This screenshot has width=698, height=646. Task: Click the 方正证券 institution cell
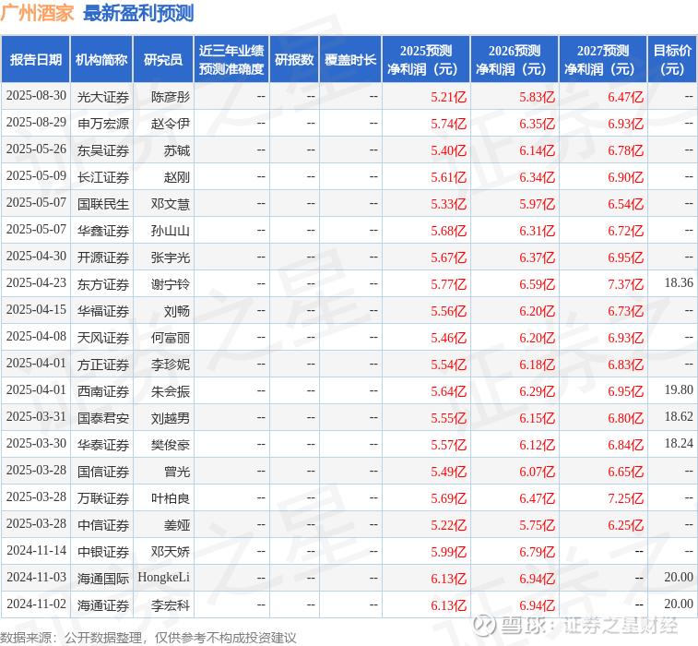click(103, 365)
